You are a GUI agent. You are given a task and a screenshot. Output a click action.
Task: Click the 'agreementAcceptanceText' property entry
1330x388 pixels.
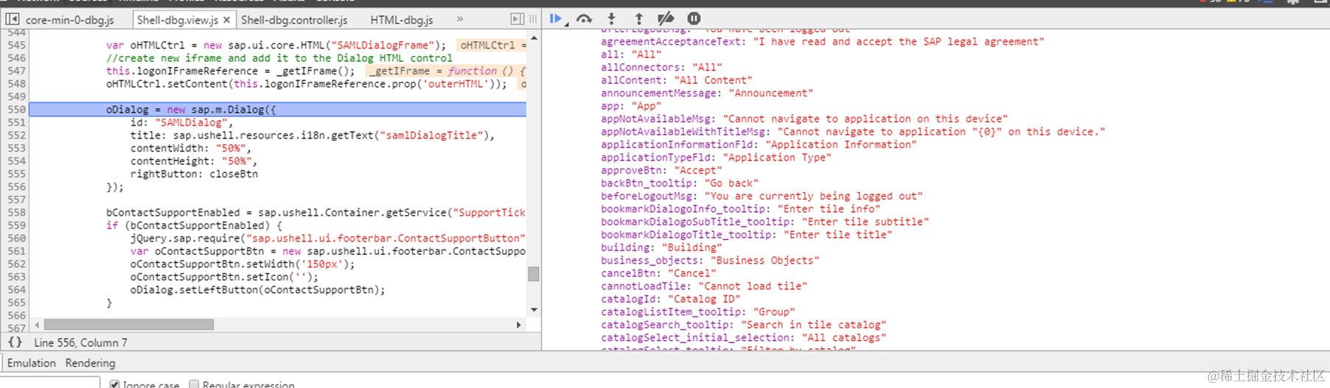[822, 42]
